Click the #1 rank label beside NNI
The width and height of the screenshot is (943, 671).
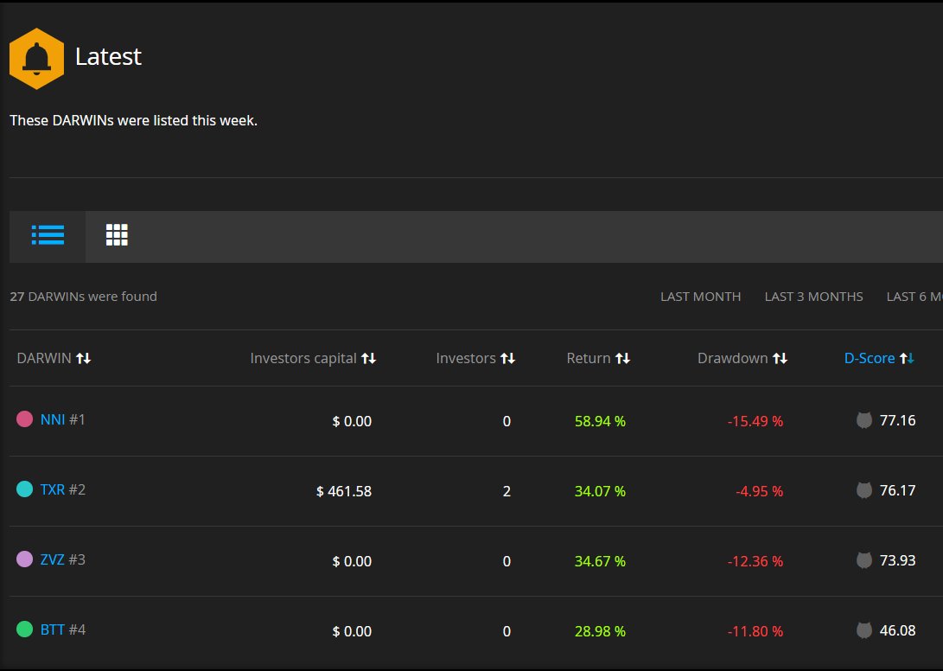click(77, 419)
